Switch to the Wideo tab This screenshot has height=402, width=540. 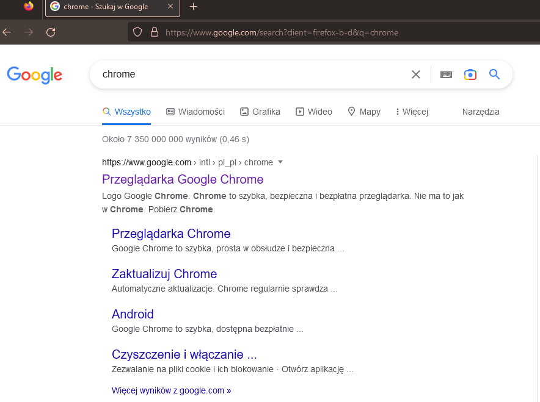click(x=314, y=112)
